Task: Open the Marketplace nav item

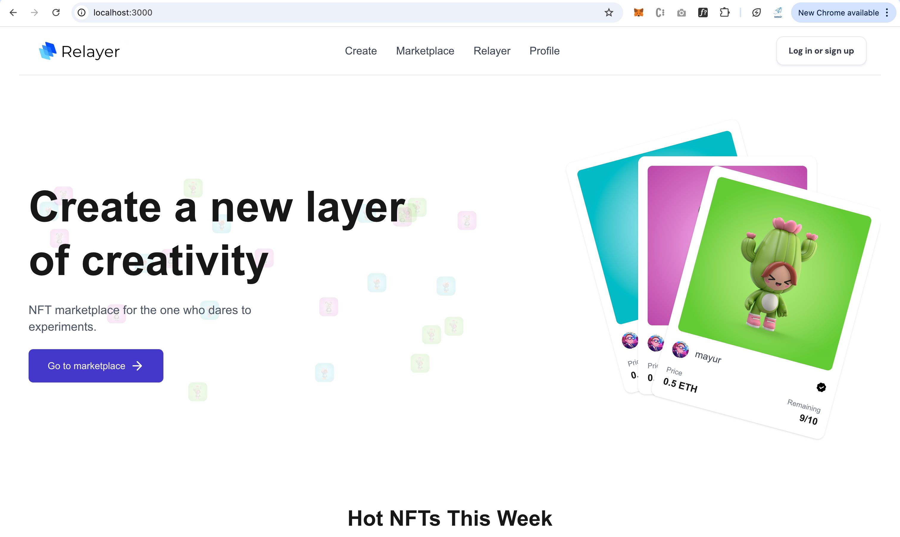Action: (x=425, y=51)
